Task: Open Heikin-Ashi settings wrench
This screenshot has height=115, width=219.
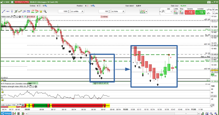Action: pyautogui.click(x=12, y=17)
